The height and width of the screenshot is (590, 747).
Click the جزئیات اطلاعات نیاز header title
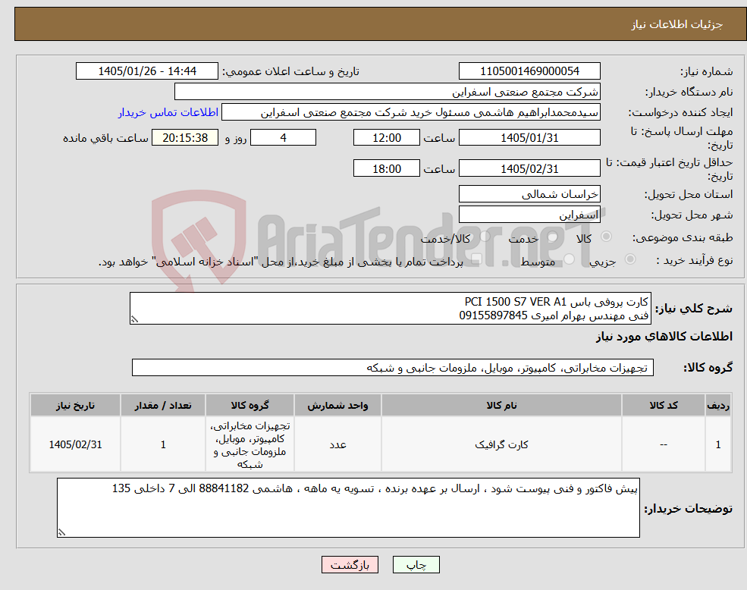[x=677, y=24]
